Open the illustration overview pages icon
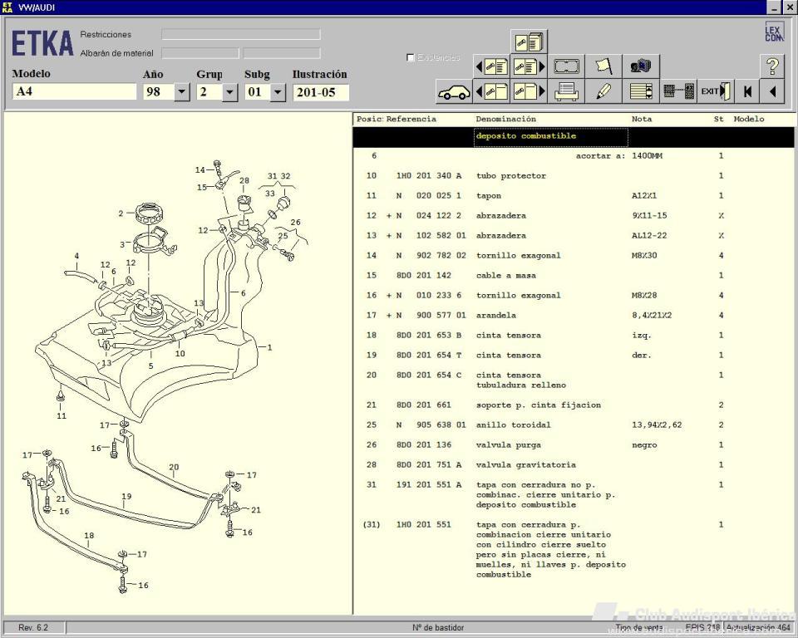 (x=529, y=42)
